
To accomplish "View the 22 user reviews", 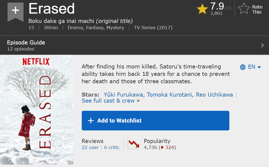I will tap(90, 147).
